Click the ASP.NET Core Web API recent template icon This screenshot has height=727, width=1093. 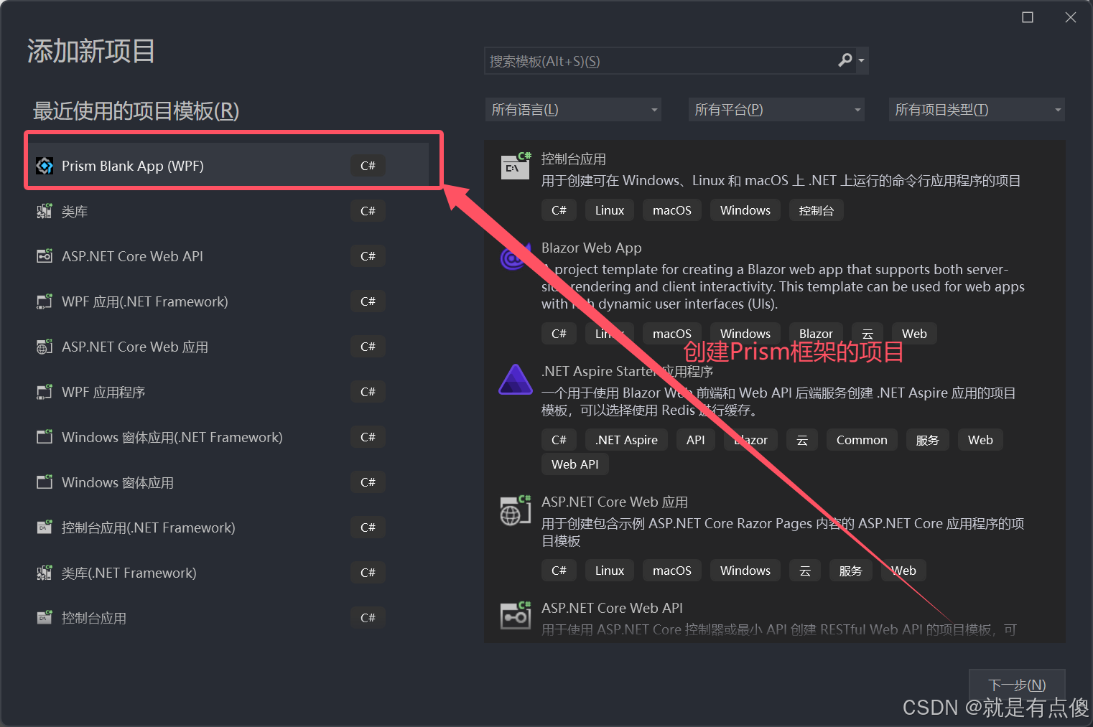click(45, 256)
